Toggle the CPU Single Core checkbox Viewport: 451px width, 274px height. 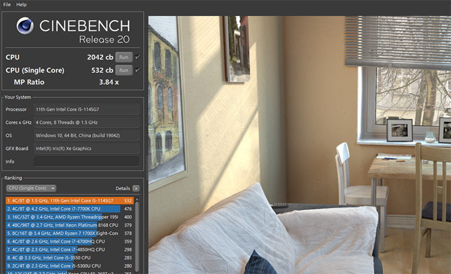(x=138, y=70)
